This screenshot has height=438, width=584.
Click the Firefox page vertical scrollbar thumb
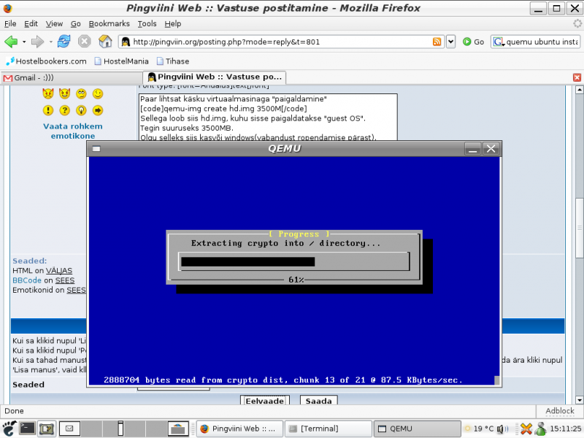point(579,228)
